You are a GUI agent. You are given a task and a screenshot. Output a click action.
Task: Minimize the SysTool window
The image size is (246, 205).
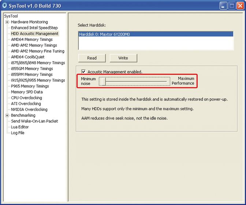click(x=223, y=6)
